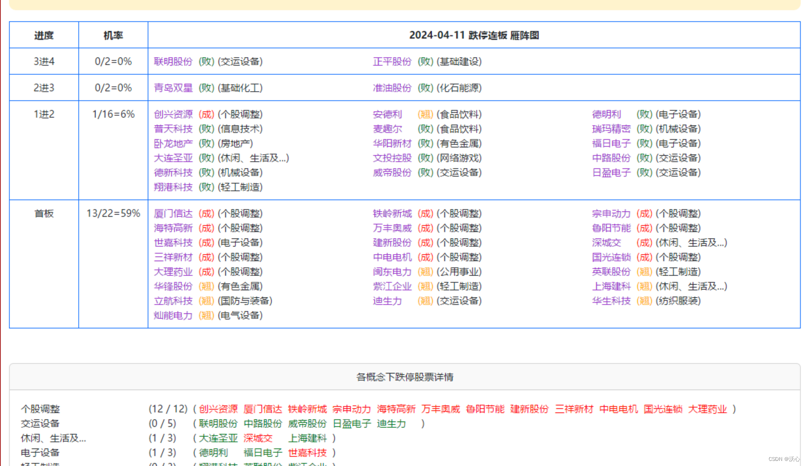Open 华锋股份 stock link
Image resolution: width=807 pixels, height=466 pixels.
point(173,286)
